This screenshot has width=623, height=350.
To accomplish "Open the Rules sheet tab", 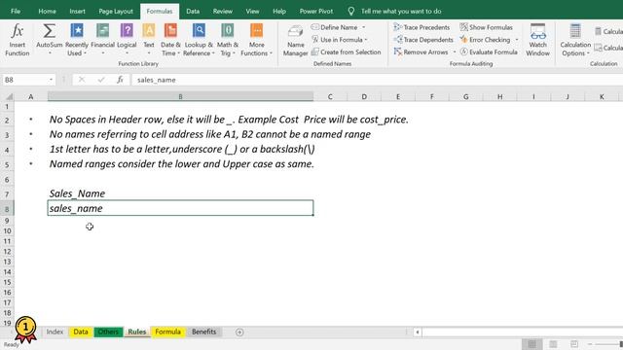I will (x=137, y=332).
